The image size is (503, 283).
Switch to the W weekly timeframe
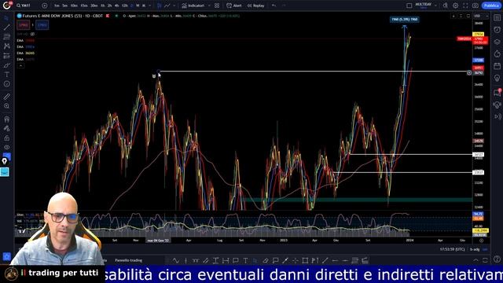(138, 6)
